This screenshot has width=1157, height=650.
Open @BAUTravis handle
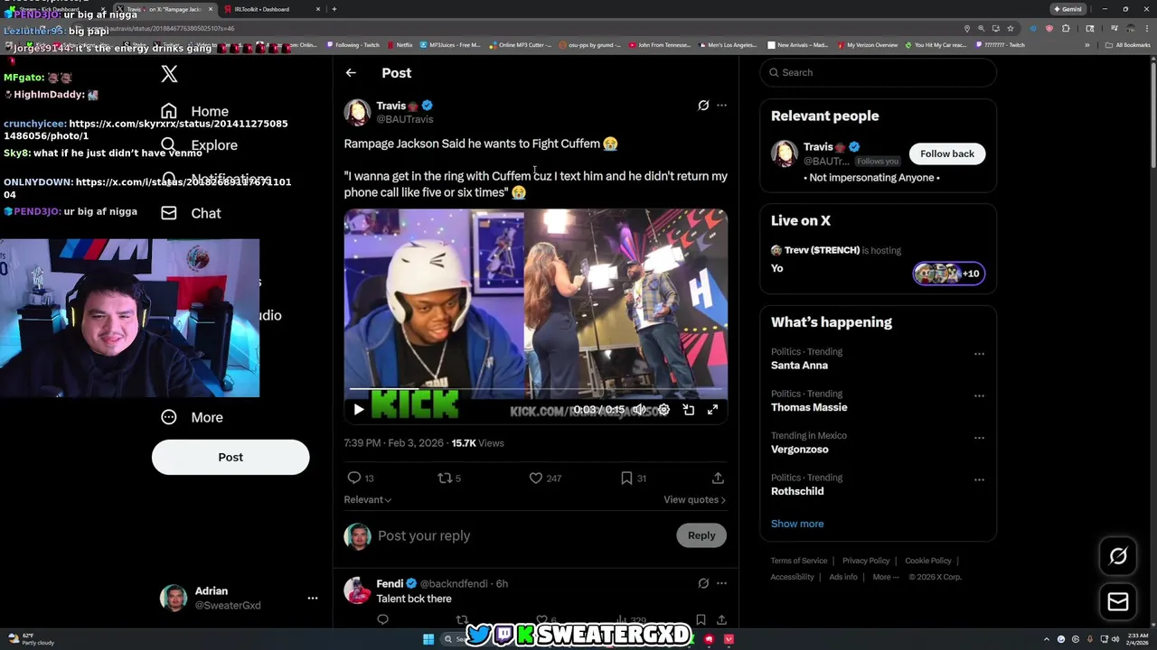[x=404, y=119]
